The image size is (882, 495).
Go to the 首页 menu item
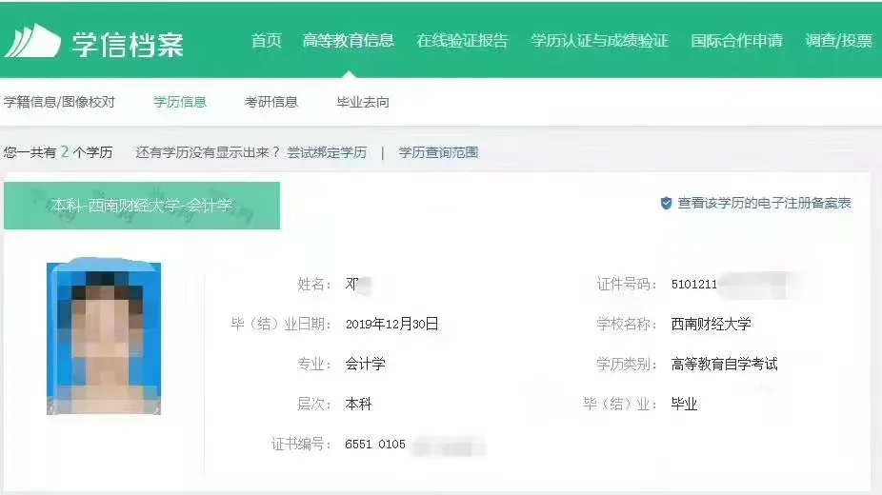(x=266, y=40)
